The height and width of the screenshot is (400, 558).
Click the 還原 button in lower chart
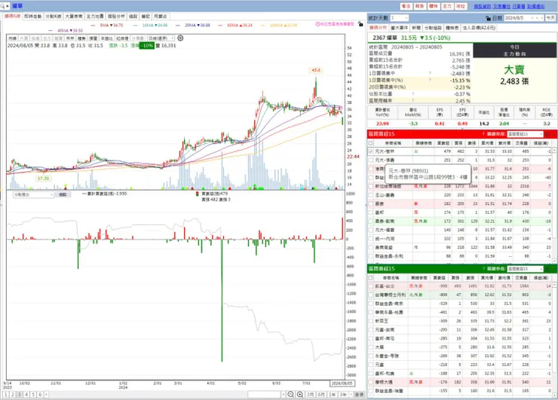click(63, 195)
